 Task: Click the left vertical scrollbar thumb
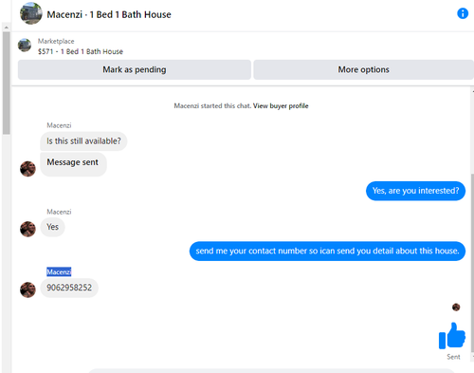6,83
